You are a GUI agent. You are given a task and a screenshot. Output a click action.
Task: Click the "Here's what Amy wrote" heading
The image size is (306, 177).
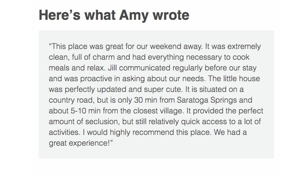pyautogui.click(x=114, y=15)
